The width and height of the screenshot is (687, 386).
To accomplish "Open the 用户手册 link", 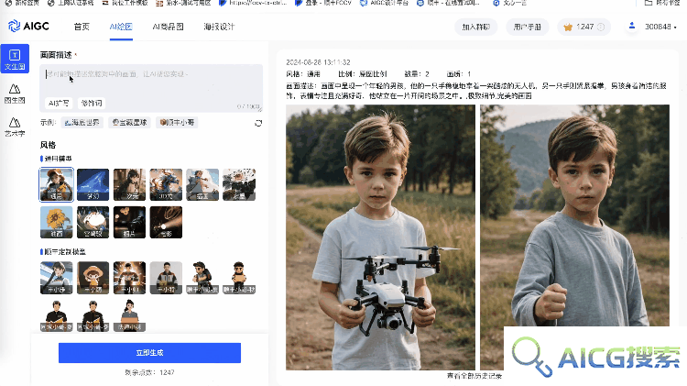I will 527,28.
